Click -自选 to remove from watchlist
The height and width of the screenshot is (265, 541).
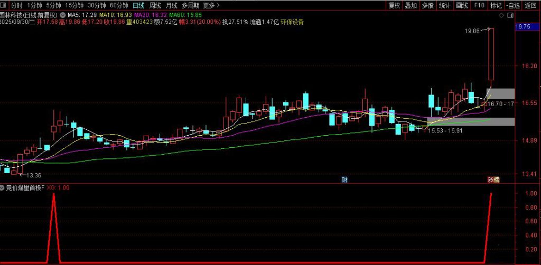coord(514,5)
